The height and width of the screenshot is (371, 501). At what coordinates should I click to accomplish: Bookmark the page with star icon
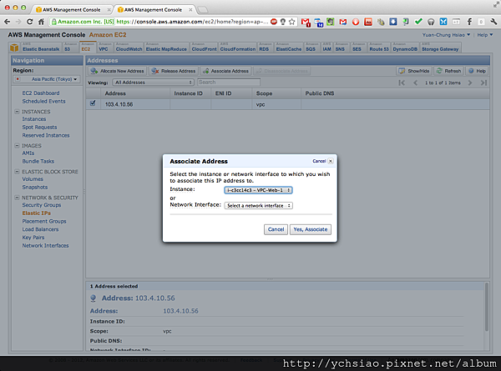click(291, 22)
